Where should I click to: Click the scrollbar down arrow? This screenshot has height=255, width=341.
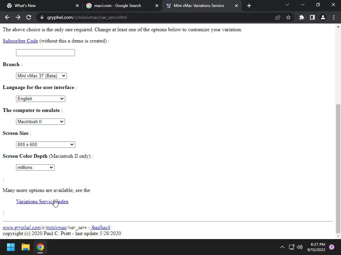click(338, 236)
